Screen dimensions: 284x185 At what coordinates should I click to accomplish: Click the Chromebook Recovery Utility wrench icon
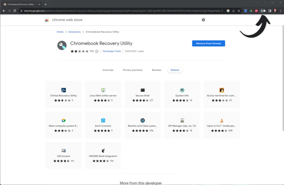point(62,45)
